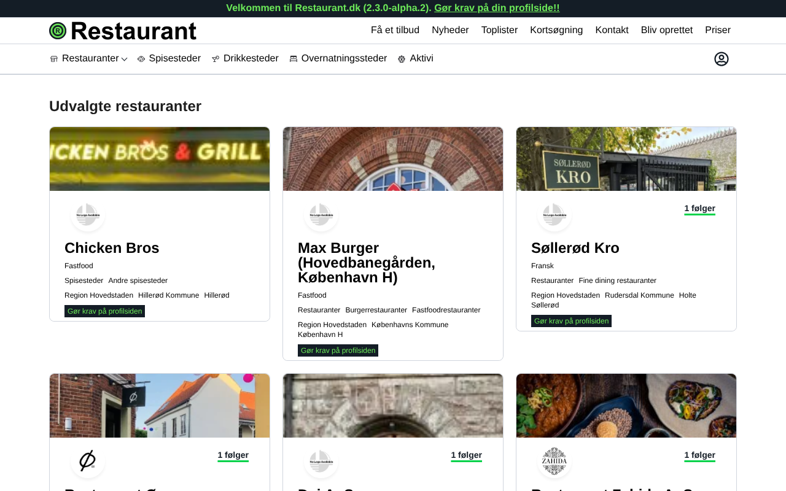
Task: Click Burgerrestauranter tag
Action: coord(376,310)
